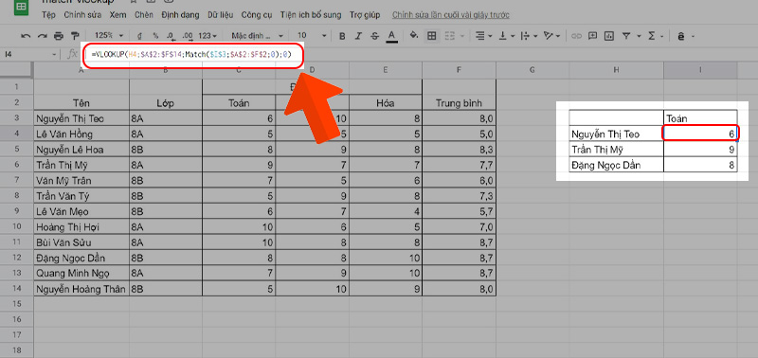
Task: Open the Định dạng menu
Action: tap(180, 15)
